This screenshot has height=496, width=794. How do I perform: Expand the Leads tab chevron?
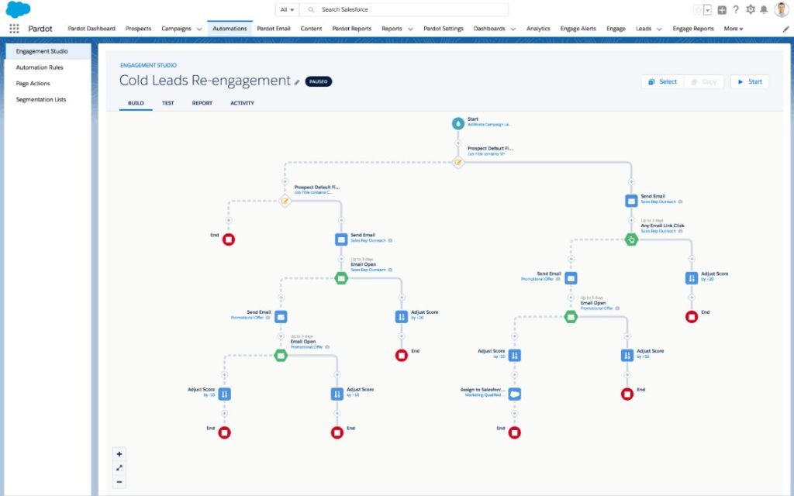[659, 29]
